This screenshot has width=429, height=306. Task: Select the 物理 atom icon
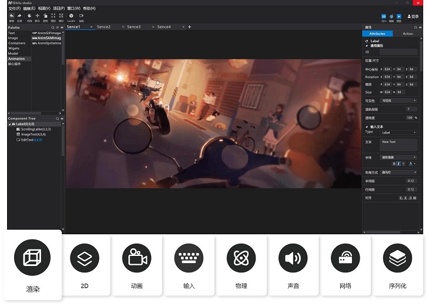242,258
